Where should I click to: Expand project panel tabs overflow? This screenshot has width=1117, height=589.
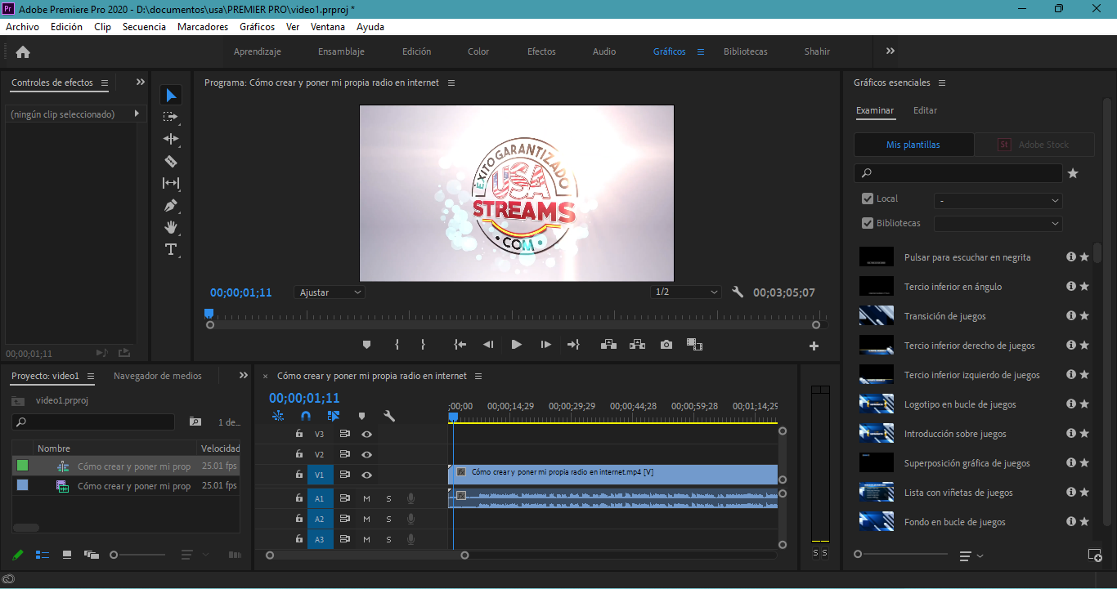(244, 376)
